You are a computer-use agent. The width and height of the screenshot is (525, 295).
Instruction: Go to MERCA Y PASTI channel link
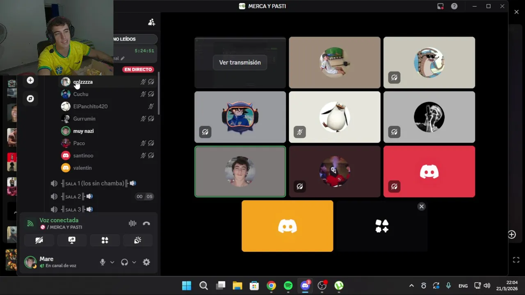(64, 227)
